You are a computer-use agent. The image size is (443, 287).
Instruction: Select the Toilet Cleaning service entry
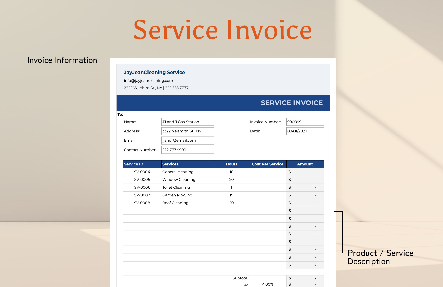point(176,187)
